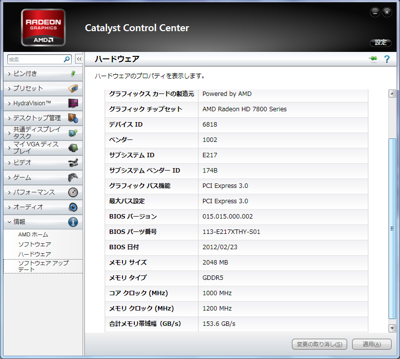
Task: Click the Radeon Graphics AMD logo
Action: 43,27
